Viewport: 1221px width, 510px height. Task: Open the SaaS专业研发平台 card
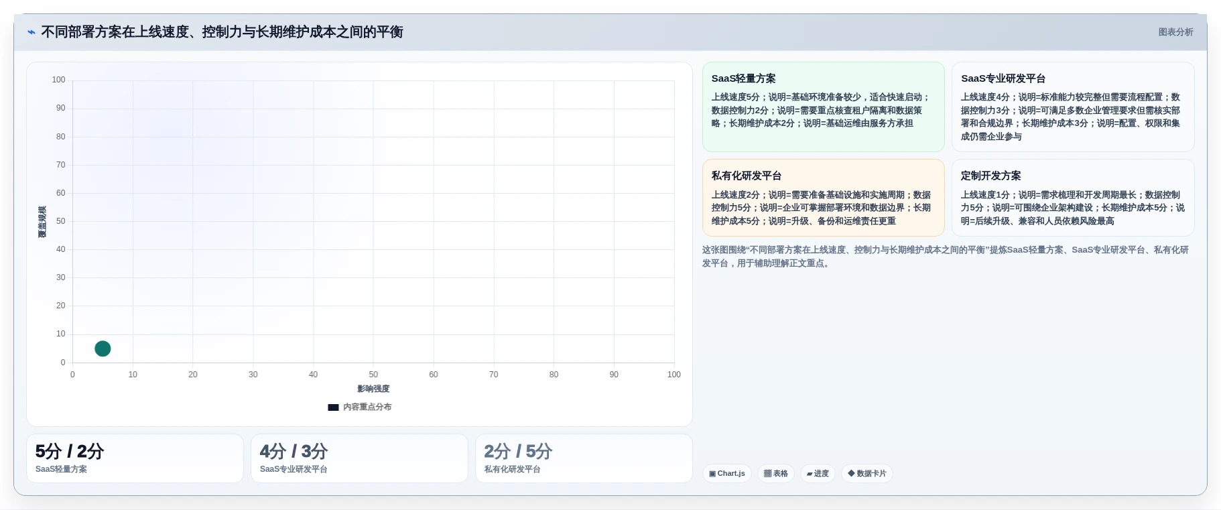pyautogui.click(x=1073, y=107)
